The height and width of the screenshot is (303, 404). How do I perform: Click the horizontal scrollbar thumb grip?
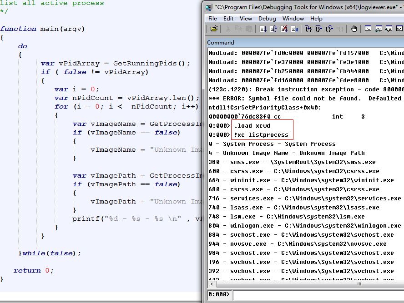click(359, 284)
